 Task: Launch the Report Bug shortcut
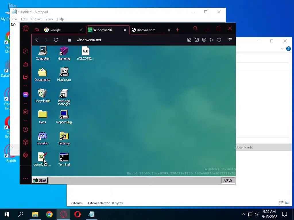coord(64,117)
